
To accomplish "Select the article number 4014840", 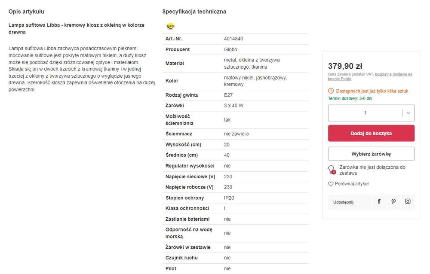I will [233, 39].
